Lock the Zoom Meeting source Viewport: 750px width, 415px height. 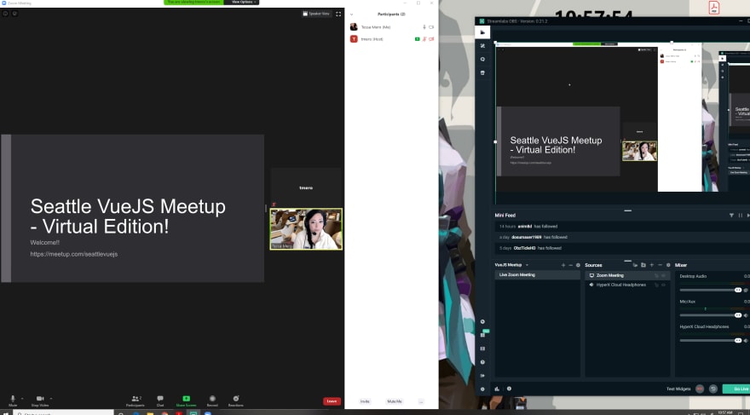pos(656,275)
